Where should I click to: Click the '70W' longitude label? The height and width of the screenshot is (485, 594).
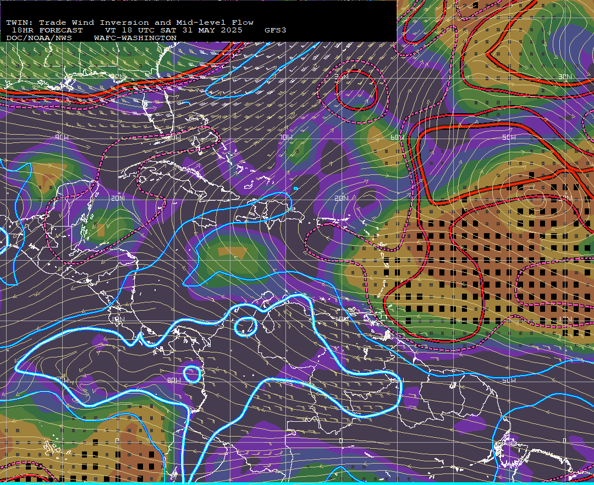click(287, 137)
